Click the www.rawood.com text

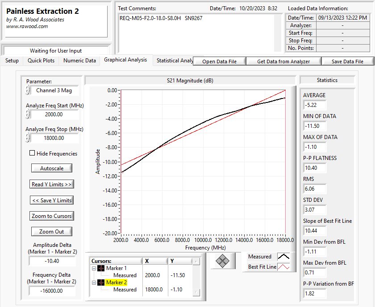(x=27, y=26)
